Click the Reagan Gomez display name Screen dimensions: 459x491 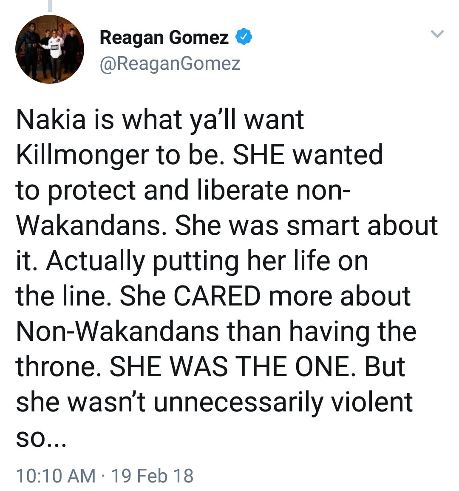pos(164,37)
